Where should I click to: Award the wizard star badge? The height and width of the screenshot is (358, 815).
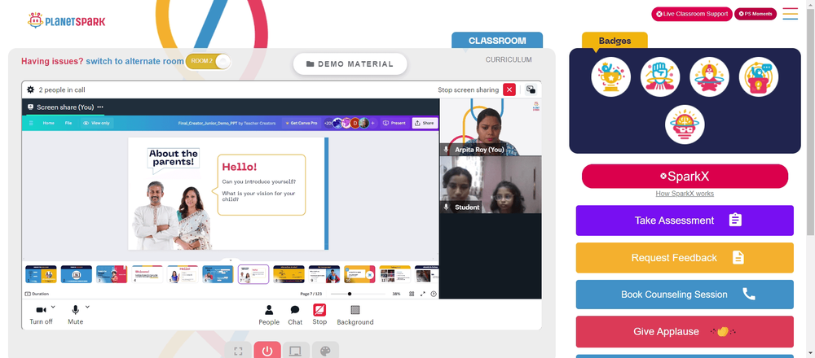709,76
